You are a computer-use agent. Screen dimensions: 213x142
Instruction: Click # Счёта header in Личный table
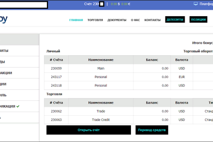pyautogui.click(x=56, y=60)
